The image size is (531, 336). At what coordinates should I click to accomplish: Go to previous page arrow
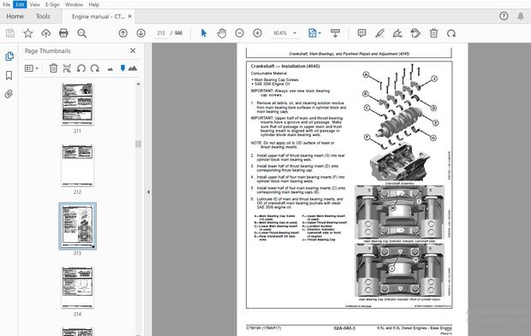[x=123, y=33]
